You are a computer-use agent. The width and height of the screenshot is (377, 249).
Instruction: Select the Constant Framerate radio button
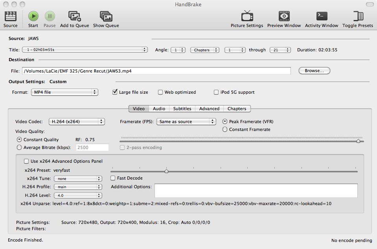pos(225,129)
